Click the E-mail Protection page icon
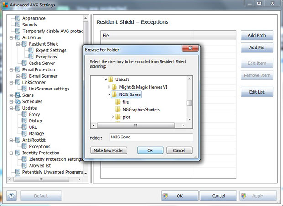This screenshot has height=206, width=283. 17,69
